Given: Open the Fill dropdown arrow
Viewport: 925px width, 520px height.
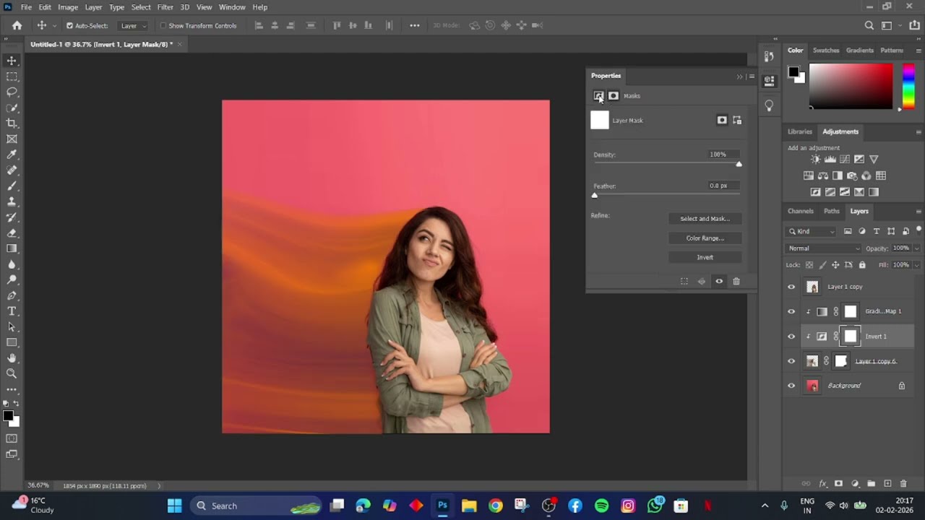Looking at the screenshot, I should pos(916,265).
